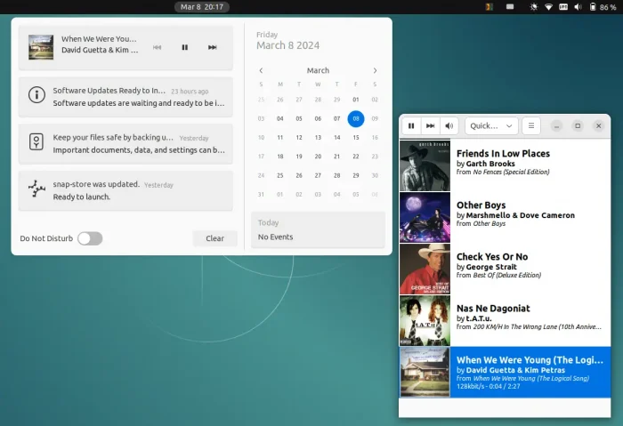Screen dimensions: 623x426
Task: Skip forward in notification media controls
Action: (x=213, y=47)
